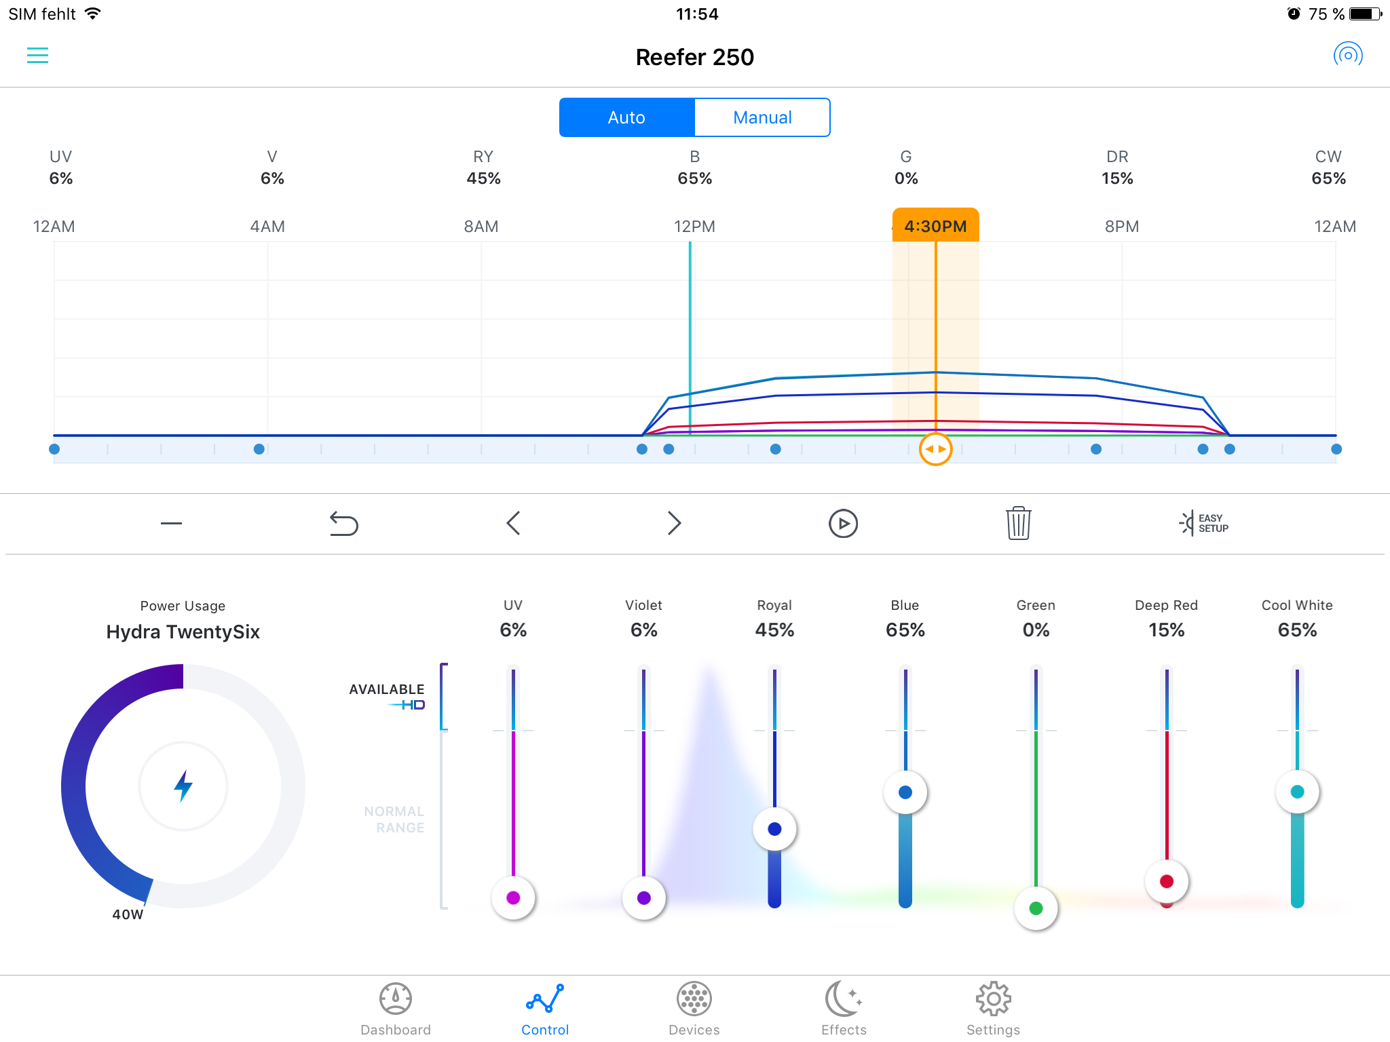
Task: Click the minus remove point icon
Action: coord(171,524)
